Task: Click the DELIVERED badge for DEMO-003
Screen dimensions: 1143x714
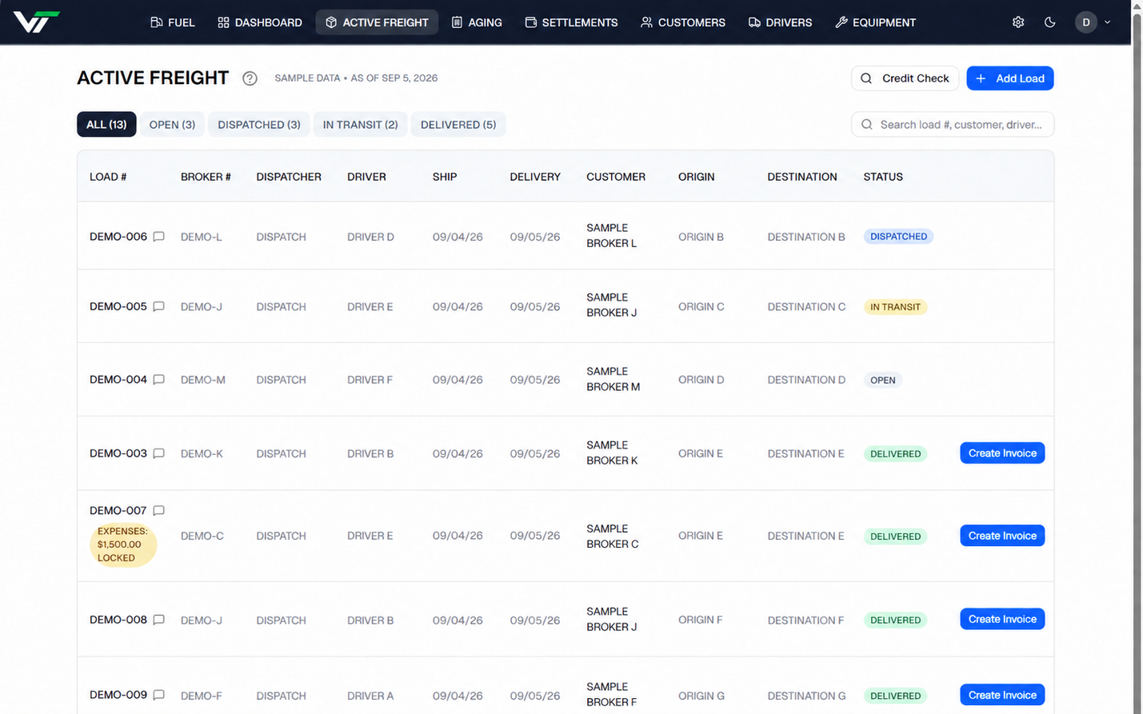Action: click(895, 454)
